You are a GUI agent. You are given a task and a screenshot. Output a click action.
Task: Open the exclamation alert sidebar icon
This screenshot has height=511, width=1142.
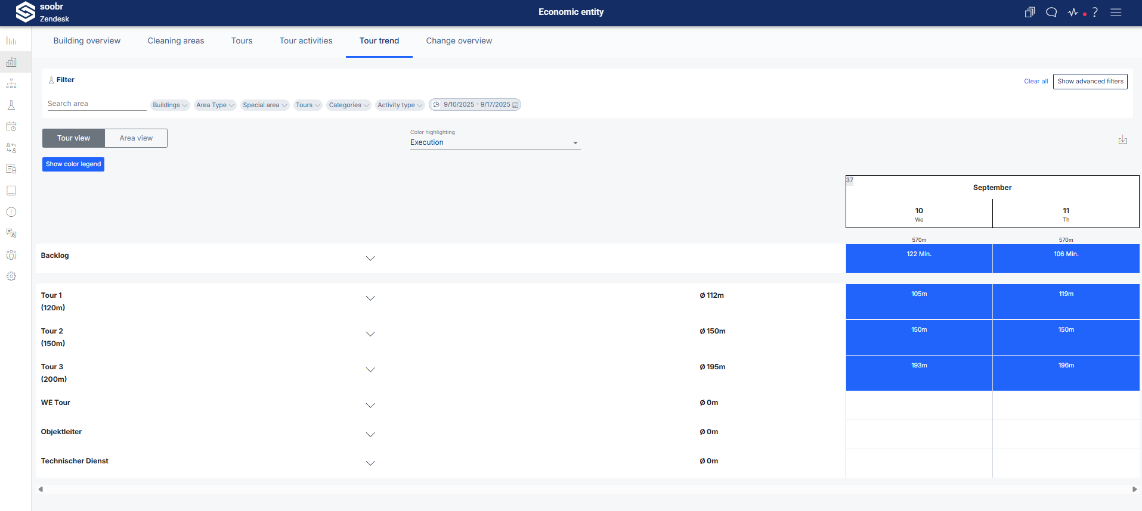[x=11, y=212]
